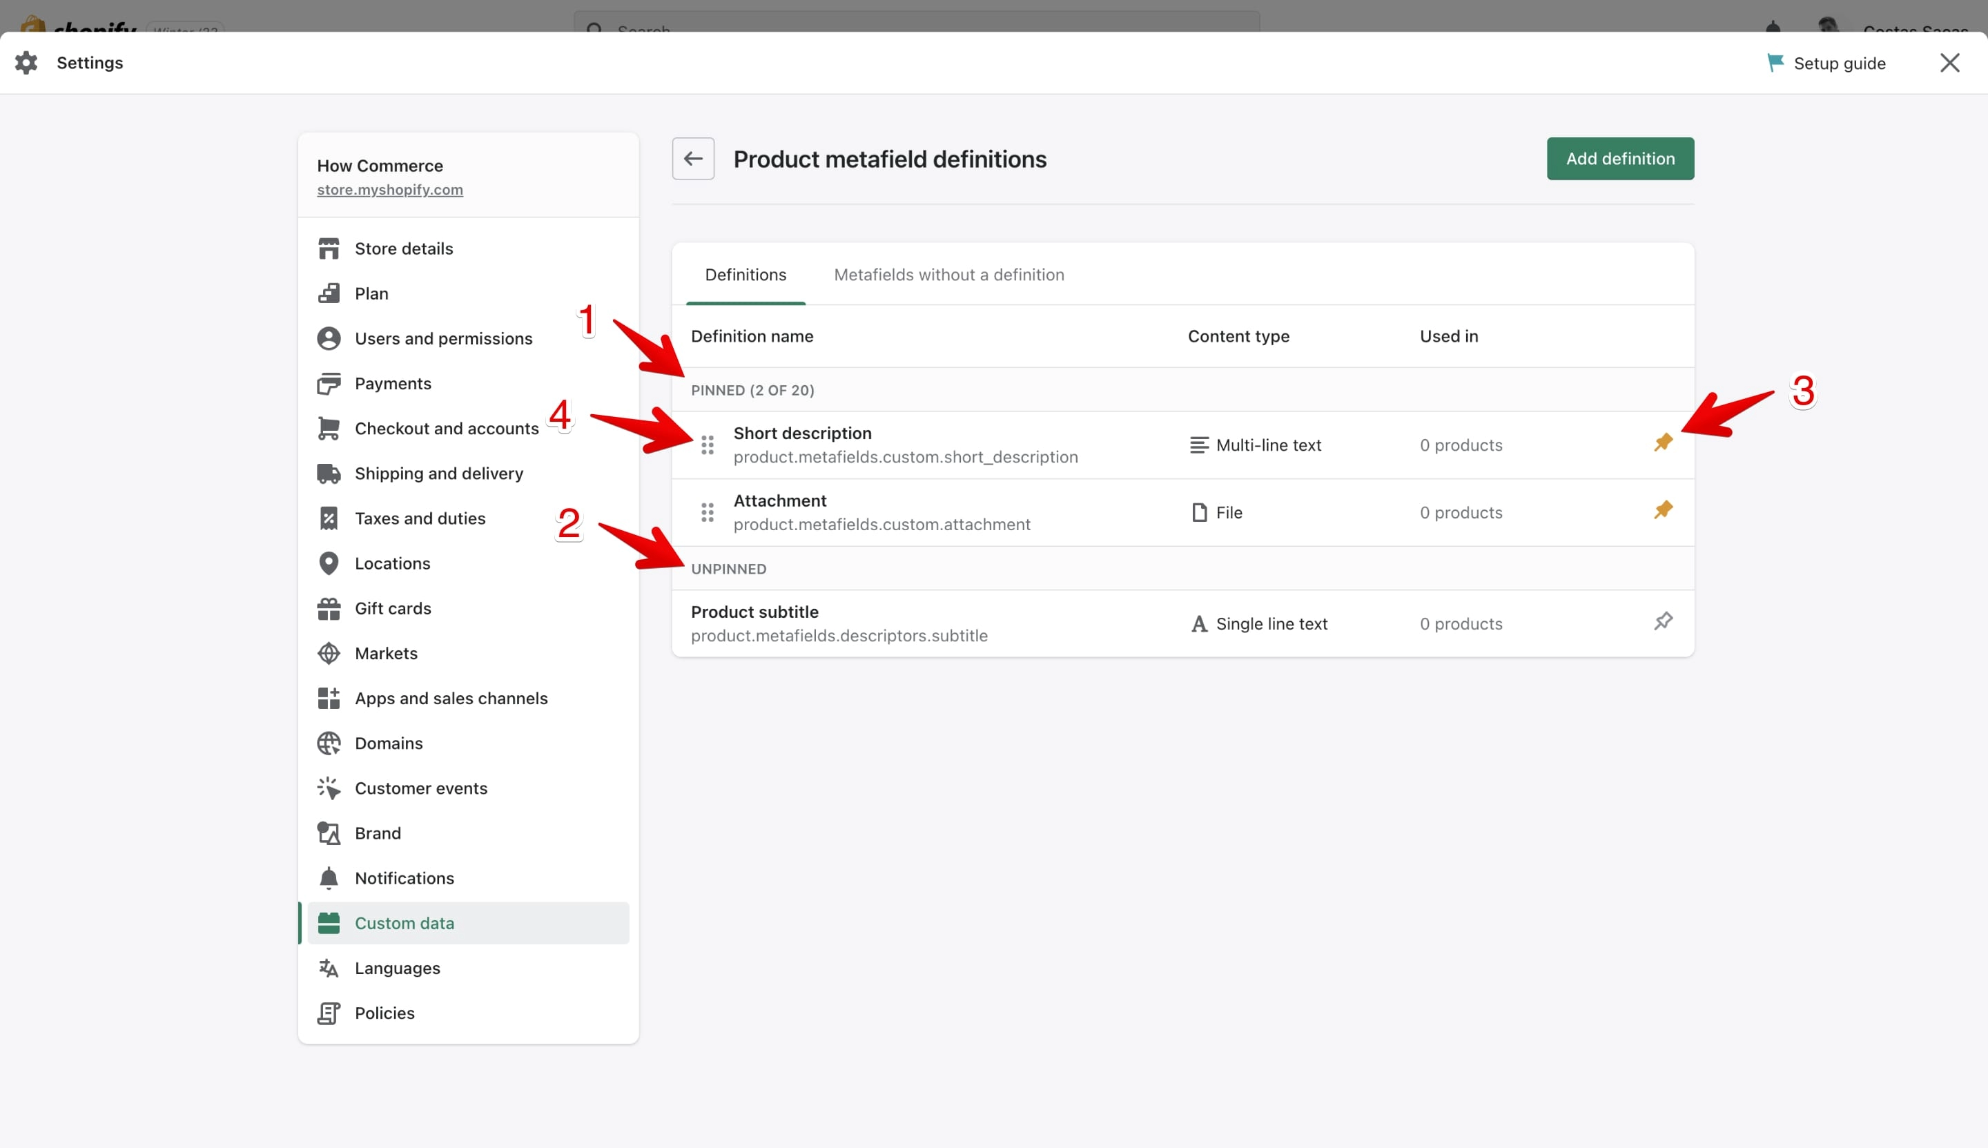Click the Shipping and delivery truck icon
The height and width of the screenshot is (1148, 1988).
tap(329, 473)
